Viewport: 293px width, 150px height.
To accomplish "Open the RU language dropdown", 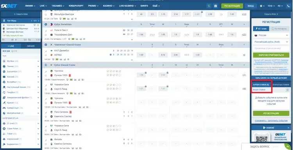I will click(280, 6).
